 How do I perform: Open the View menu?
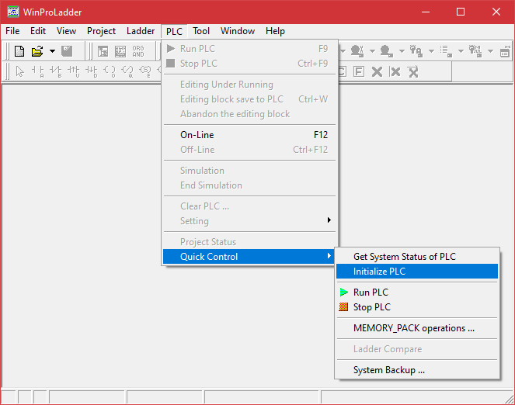66,31
